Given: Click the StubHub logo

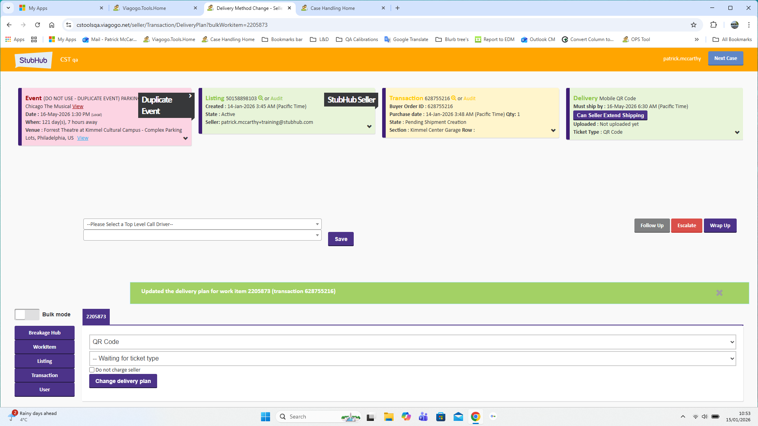Looking at the screenshot, I should (34, 60).
